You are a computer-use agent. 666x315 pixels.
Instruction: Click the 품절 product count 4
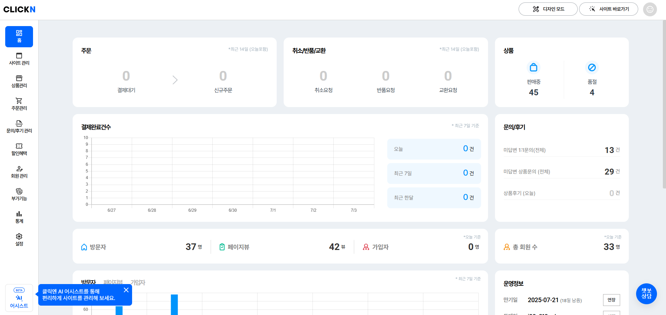(x=592, y=92)
